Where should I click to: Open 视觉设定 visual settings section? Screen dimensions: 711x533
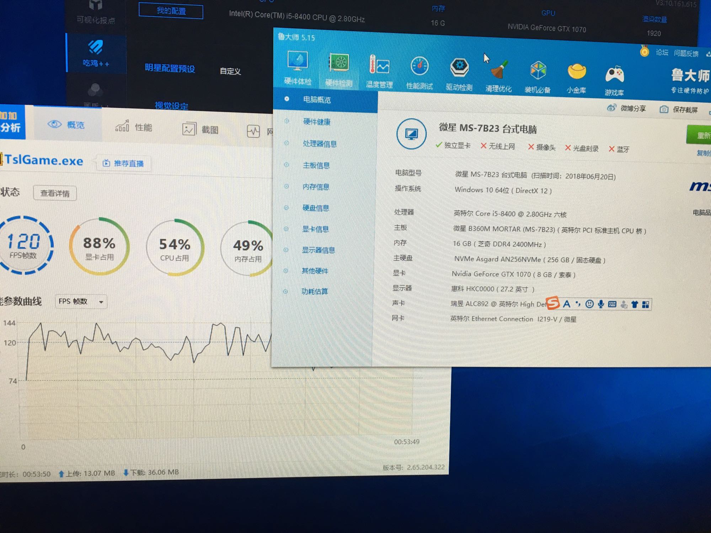[171, 106]
